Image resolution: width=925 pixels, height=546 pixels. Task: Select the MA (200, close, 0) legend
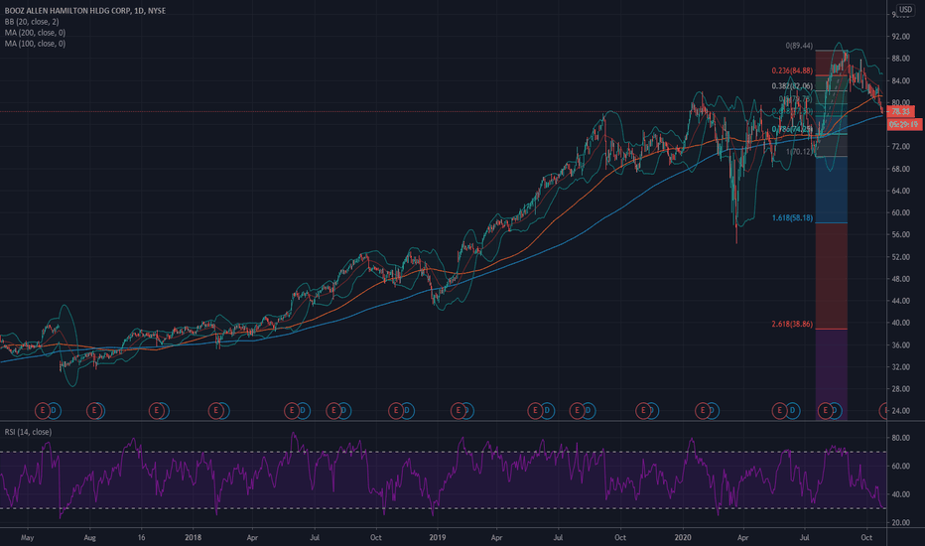(x=35, y=33)
